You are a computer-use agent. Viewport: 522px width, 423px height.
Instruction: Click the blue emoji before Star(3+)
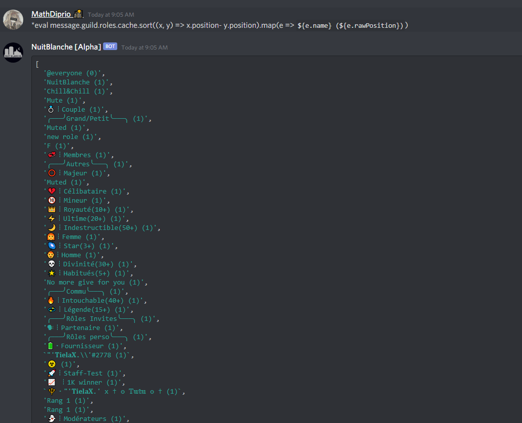pos(52,246)
